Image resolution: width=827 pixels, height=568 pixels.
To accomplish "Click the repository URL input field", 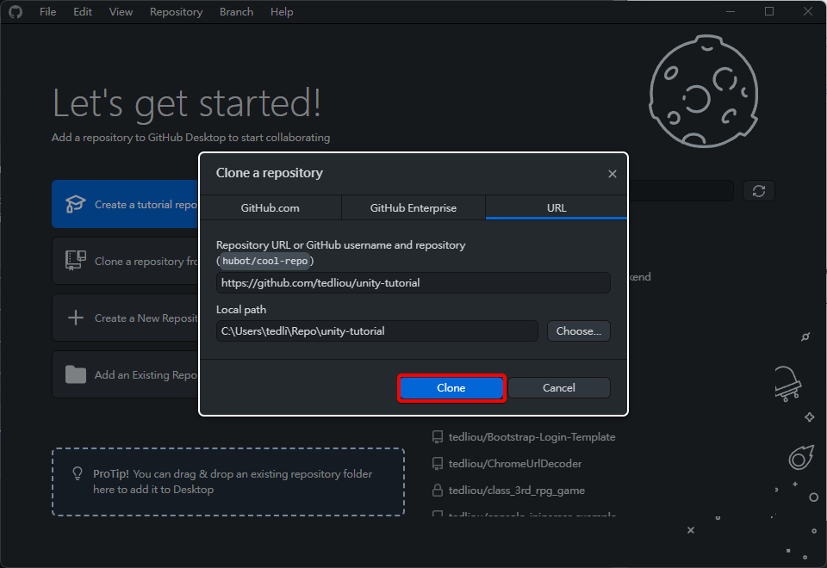I will pyautogui.click(x=413, y=283).
